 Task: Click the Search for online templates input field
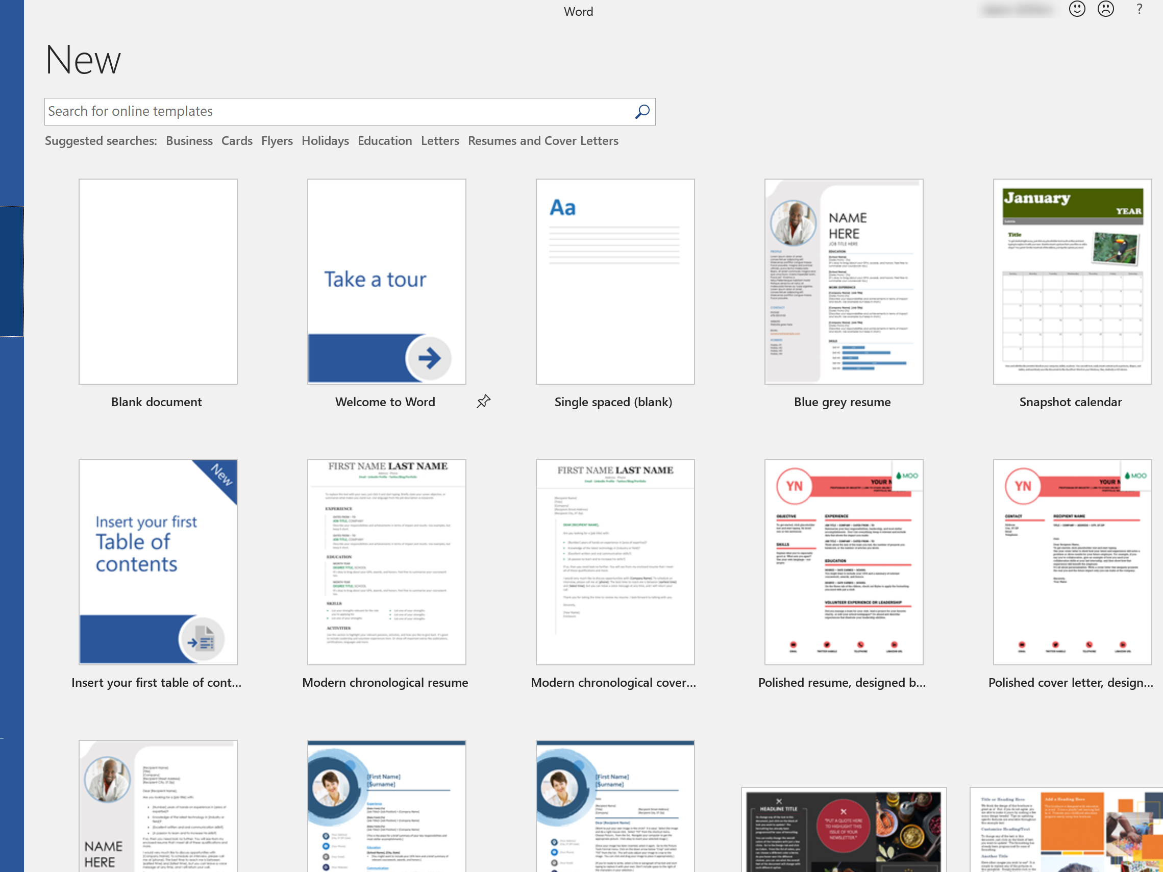click(350, 111)
